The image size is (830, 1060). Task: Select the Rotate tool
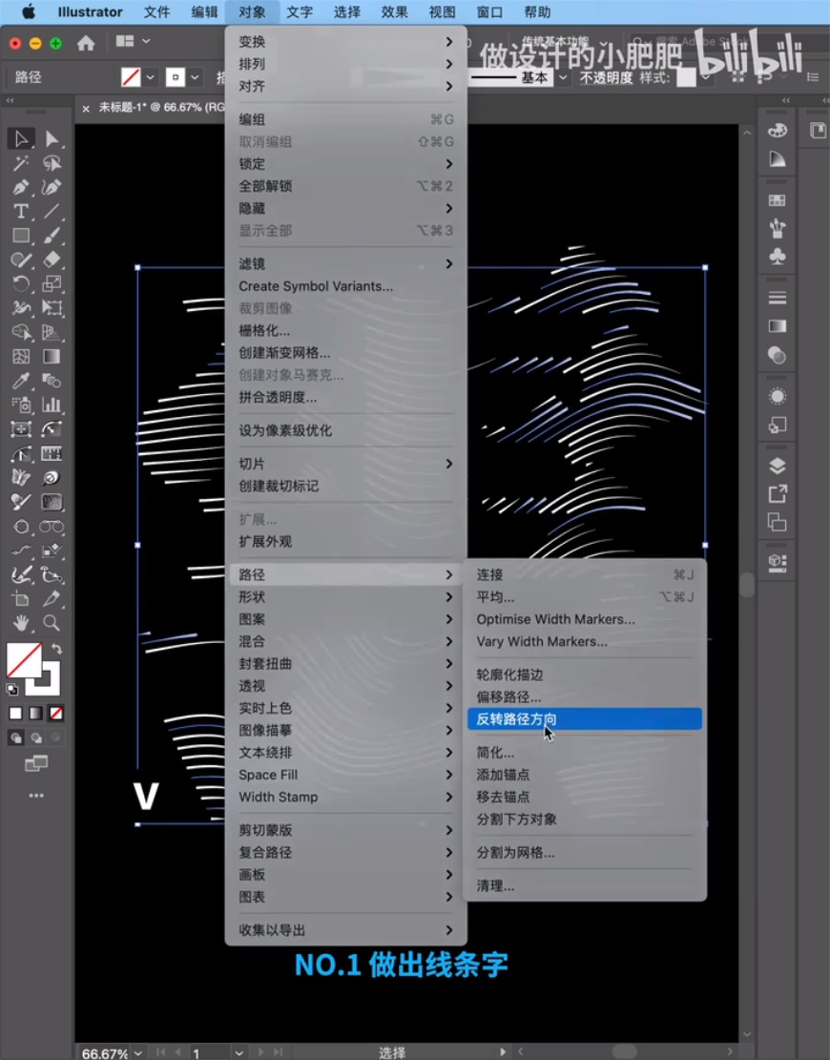21,284
